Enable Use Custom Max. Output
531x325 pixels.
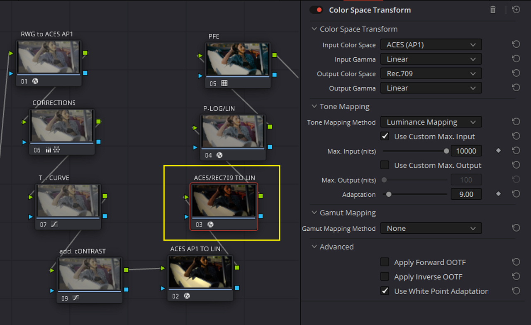385,165
